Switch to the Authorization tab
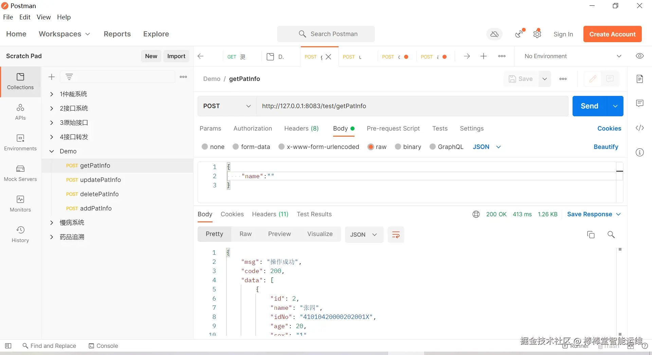The width and height of the screenshot is (652, 355). point(253,129)
